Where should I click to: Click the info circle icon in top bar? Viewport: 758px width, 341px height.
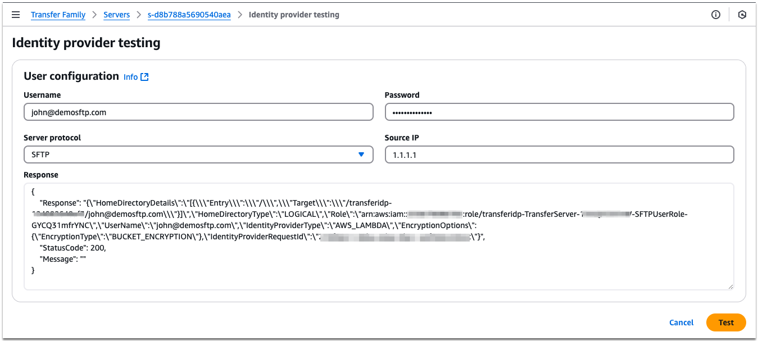coord(716,15)
